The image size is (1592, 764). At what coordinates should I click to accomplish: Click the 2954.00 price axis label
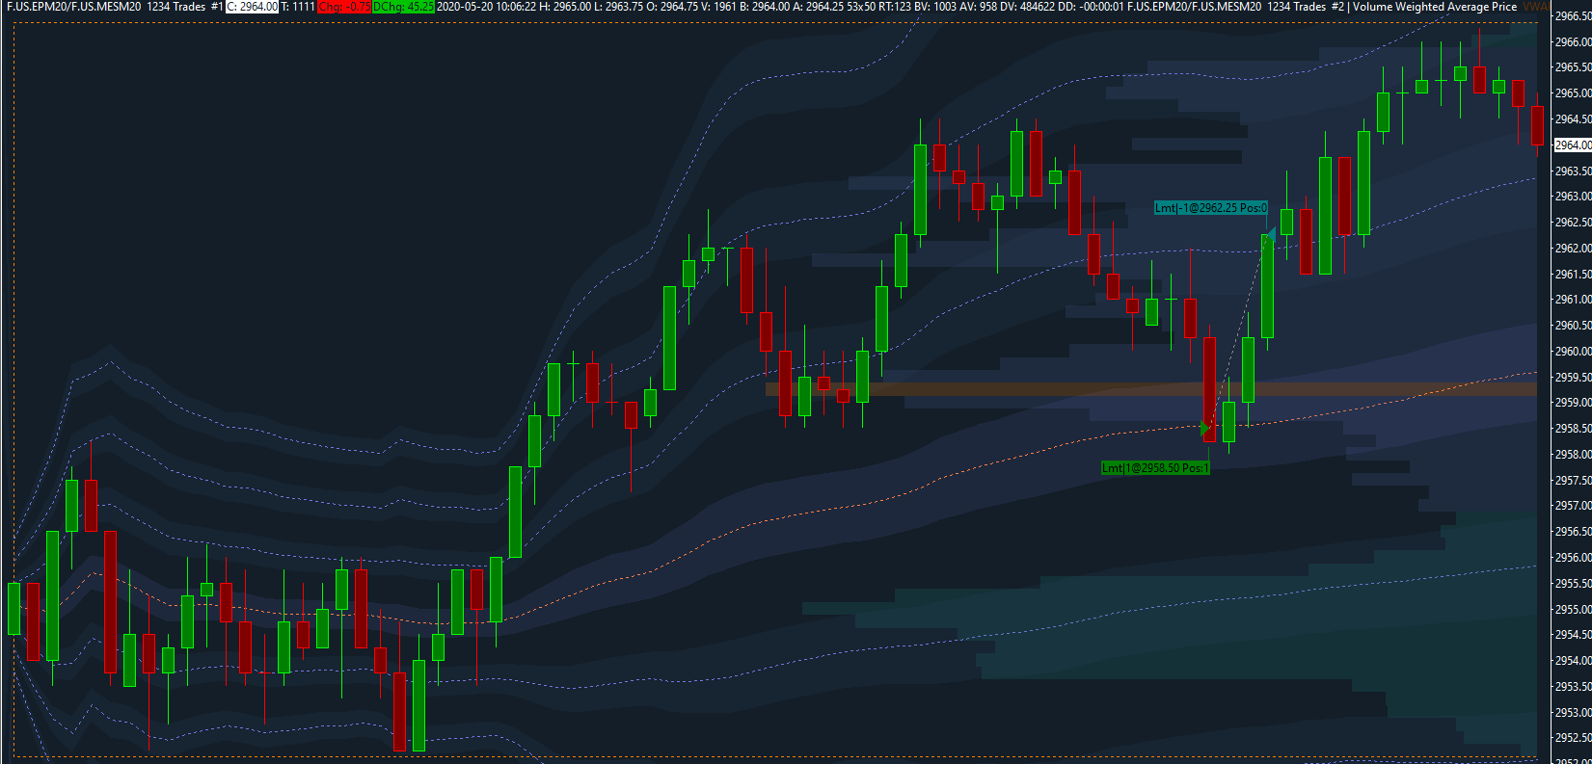(x=1573, y=661)
